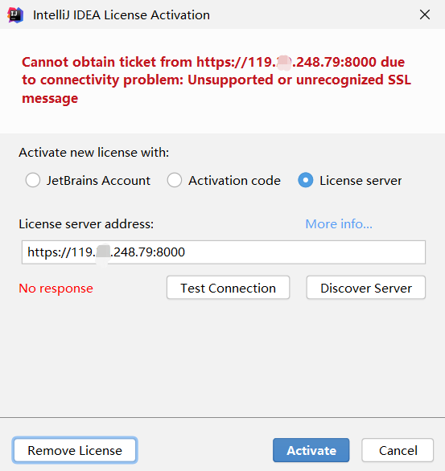
Task: Focus the License server address field
Action: (224, 252)
